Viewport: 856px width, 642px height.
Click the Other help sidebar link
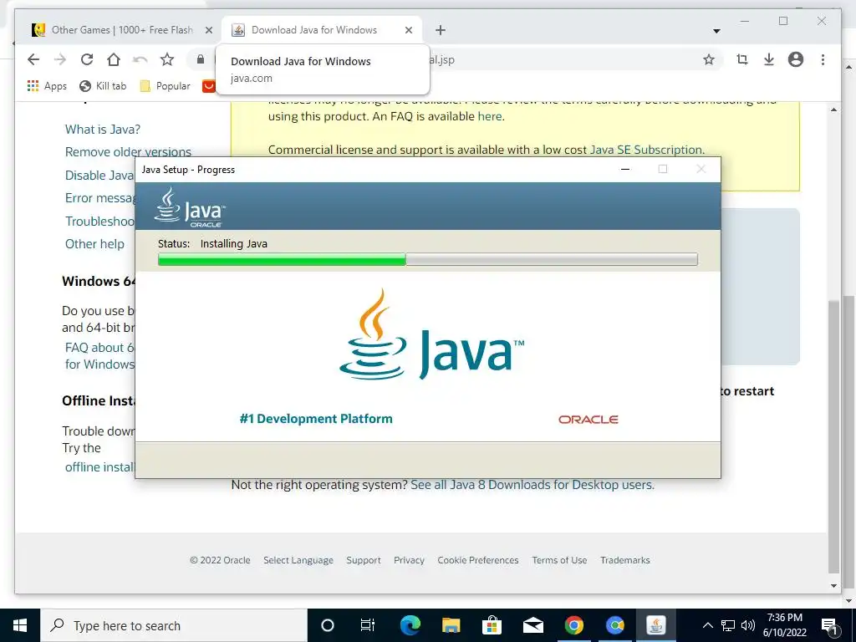coord(95,244)
